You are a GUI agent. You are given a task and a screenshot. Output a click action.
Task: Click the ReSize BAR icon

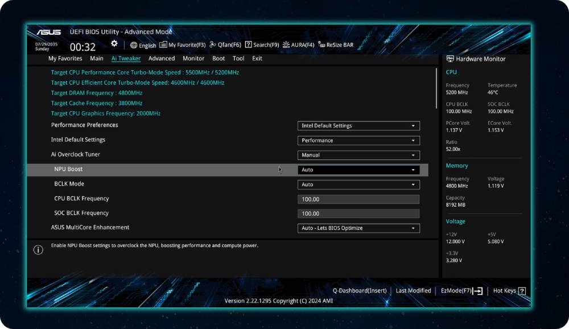click(x=321, y=45)
